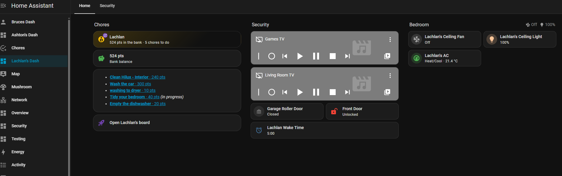562x176 pixels.
Task: Play media on Living Room TV
Action: (300, 92)
